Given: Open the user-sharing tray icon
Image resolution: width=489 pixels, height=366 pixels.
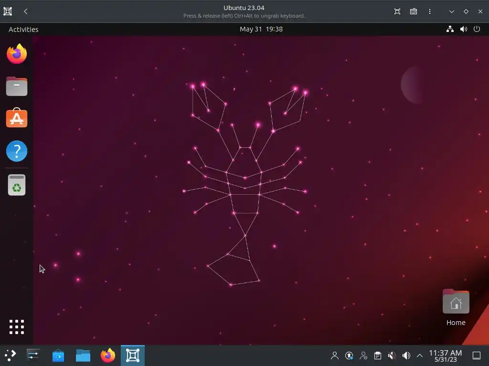Looking at the screenshot, I should 363,356.
